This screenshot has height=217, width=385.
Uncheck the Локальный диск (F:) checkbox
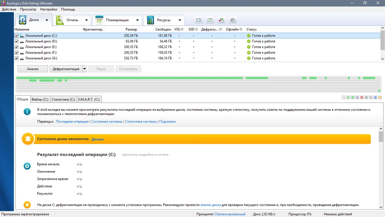[17, 52]
